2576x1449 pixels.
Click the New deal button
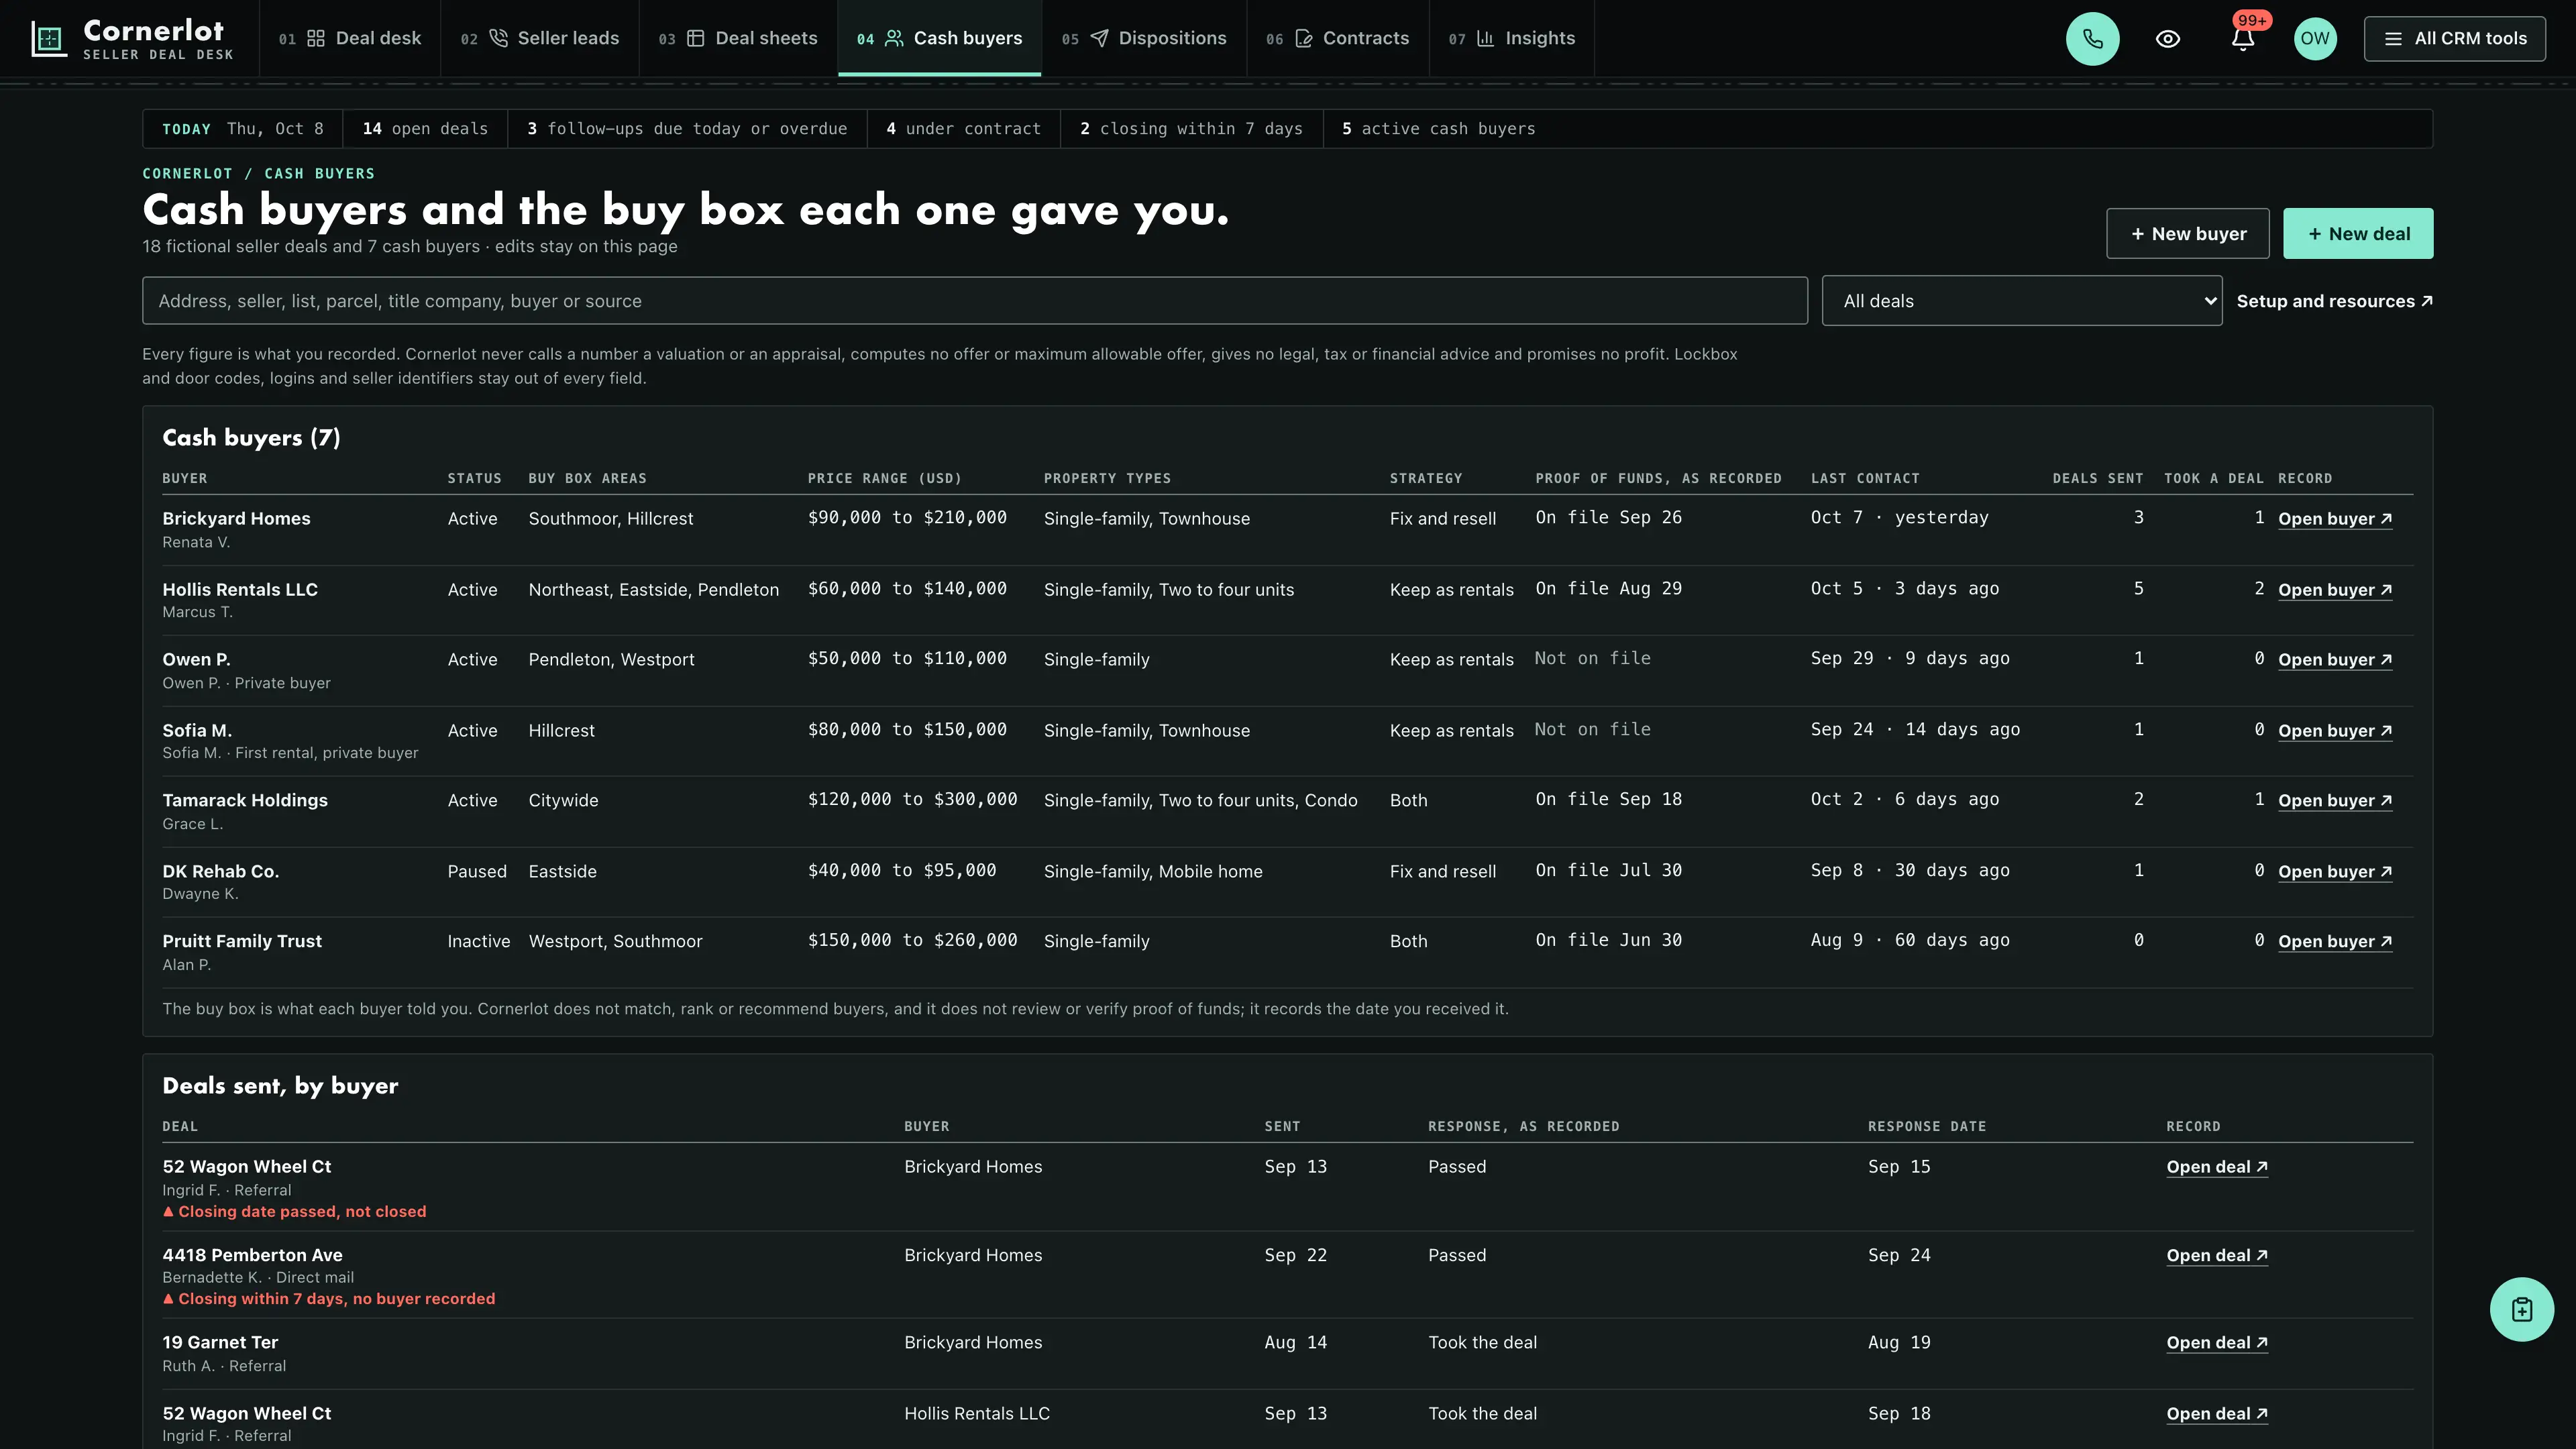coord(2358,233)
